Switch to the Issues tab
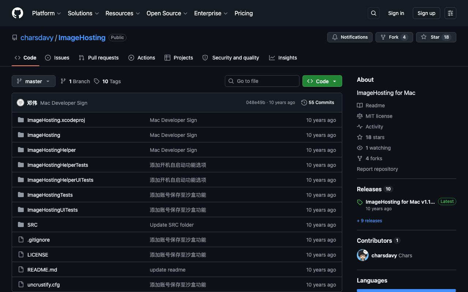 tap(57, 58)
